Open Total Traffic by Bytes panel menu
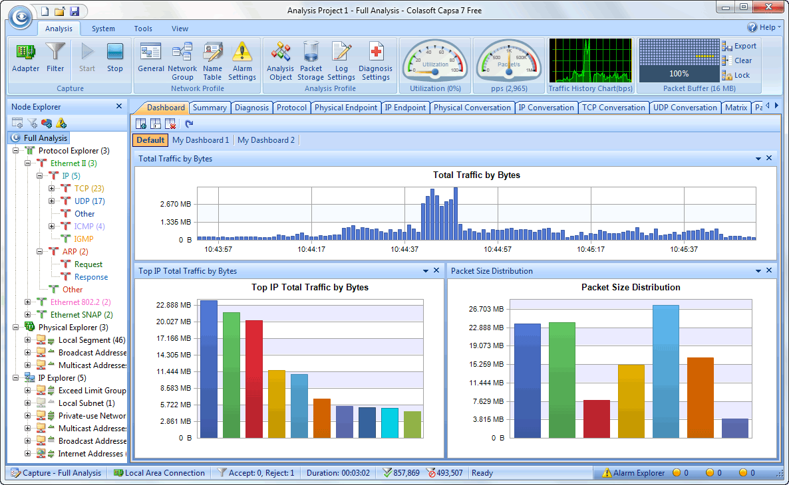The image size is (789, 485). (x=758, y=159)
